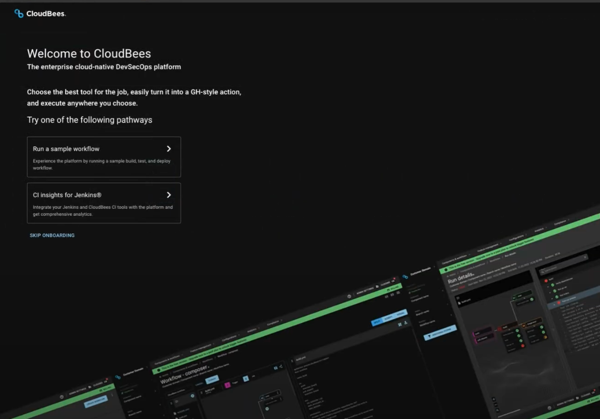The height and width of the screenshot is (419, 600).
Task: Click the fullscreen icon beside the view toggles
Action: pyautogui.click(x=400, y=324)
